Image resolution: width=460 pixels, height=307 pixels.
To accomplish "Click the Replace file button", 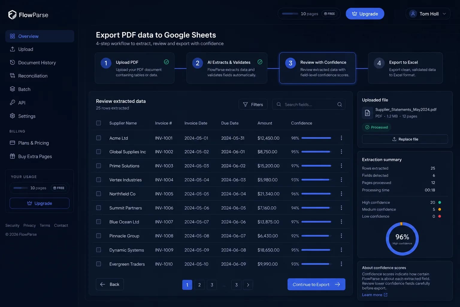I will point(405,139).
